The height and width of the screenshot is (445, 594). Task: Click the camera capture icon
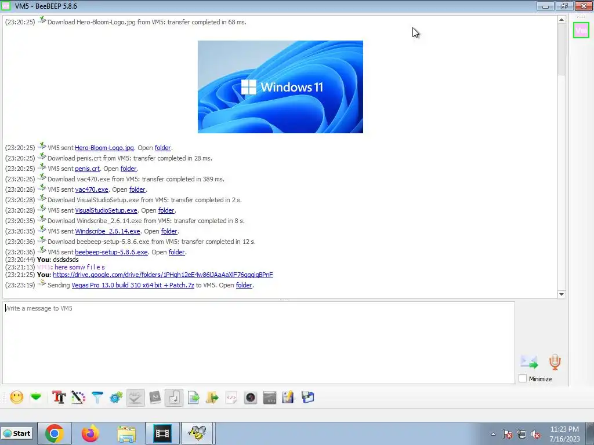pyautogui.click(x=251, y=397)
